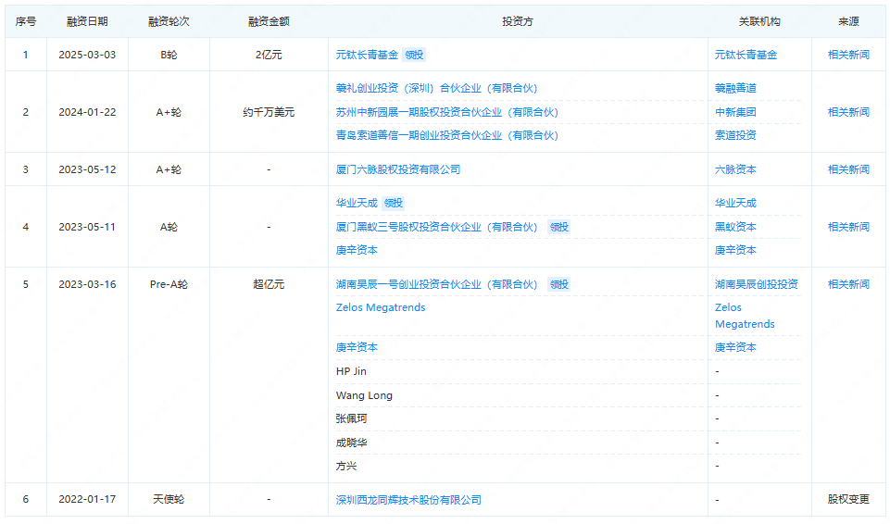
Task: Select investor name 成晓华
Action: coord(351,443)
